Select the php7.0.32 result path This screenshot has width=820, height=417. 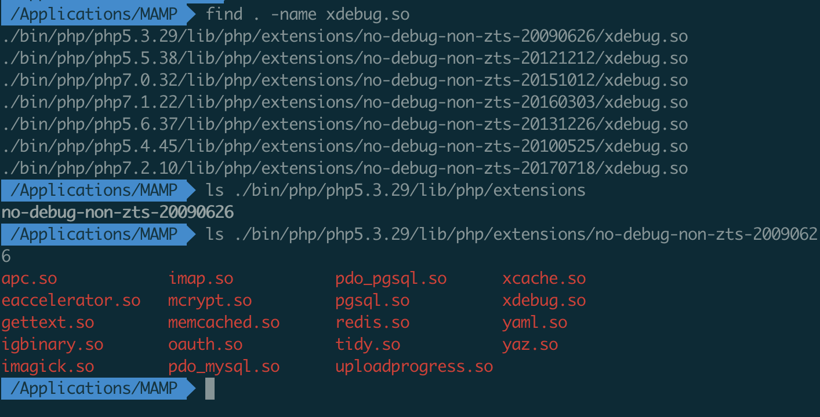(344, 81)
